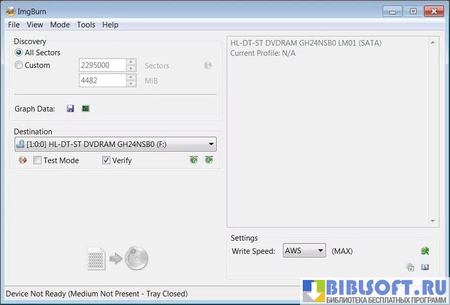This screenshot has width=450, height=305.
Task: Click the green icon right of Write Speed
Action: (x=425, y=251)
